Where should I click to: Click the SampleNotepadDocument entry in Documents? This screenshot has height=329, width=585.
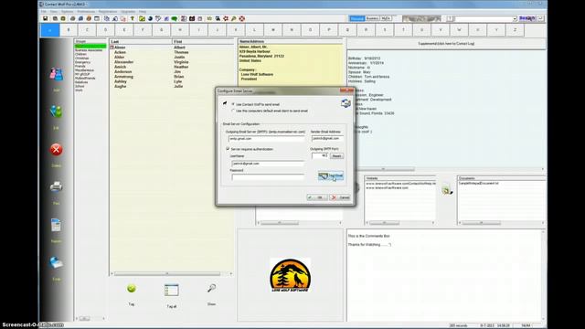coord(479,183)
